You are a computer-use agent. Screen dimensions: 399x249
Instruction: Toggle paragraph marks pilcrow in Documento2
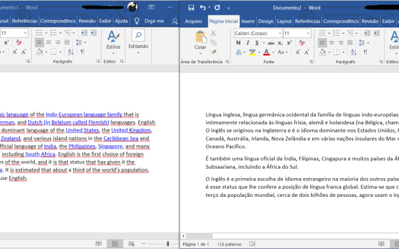coord(366,52)
